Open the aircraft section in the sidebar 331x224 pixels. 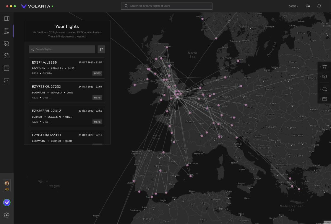tap(7, 43)
